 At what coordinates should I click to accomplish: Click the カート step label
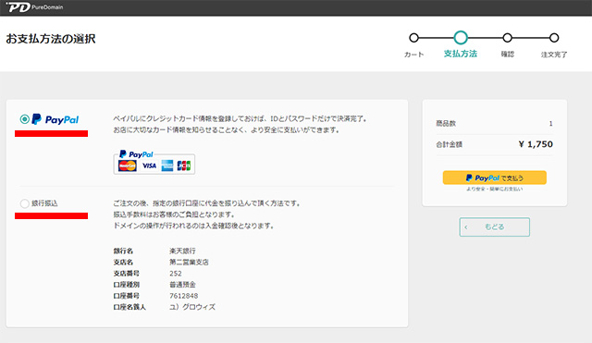413,55
